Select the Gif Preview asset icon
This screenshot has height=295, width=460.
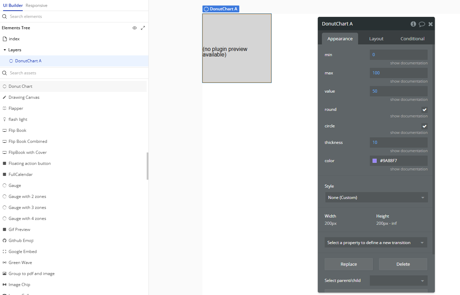pos(5,230)
